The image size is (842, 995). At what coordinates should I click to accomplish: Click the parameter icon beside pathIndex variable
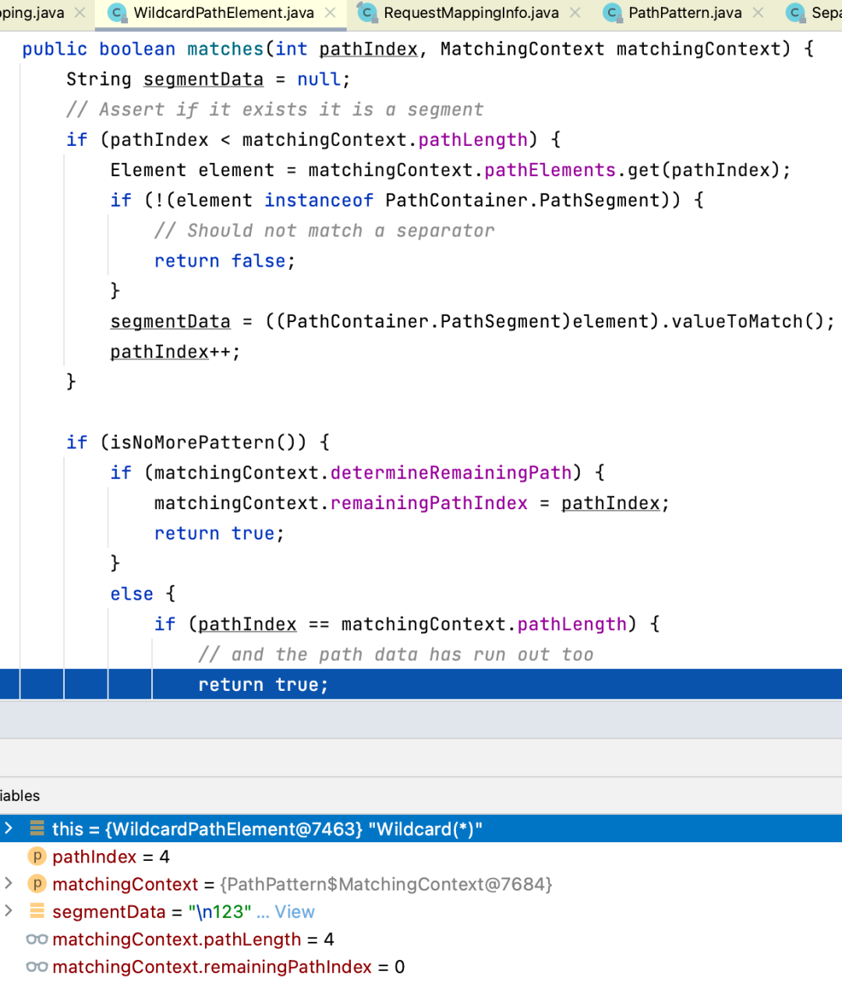pyautogui.click(x=37, y=856)
